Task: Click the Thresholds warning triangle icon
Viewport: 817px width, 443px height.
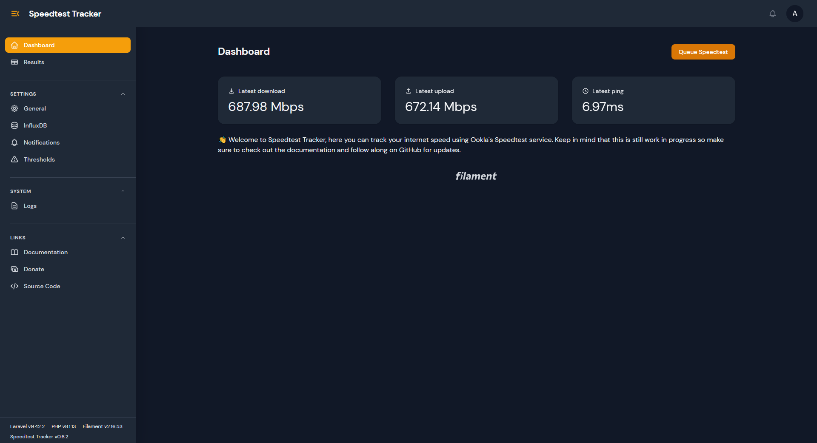Action: click(14, 159)
